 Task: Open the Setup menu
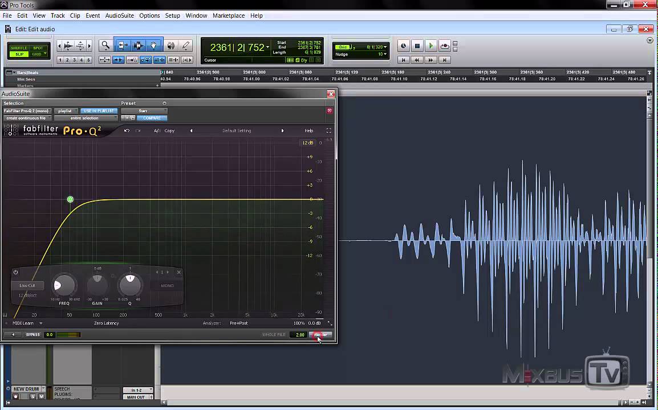172,15
